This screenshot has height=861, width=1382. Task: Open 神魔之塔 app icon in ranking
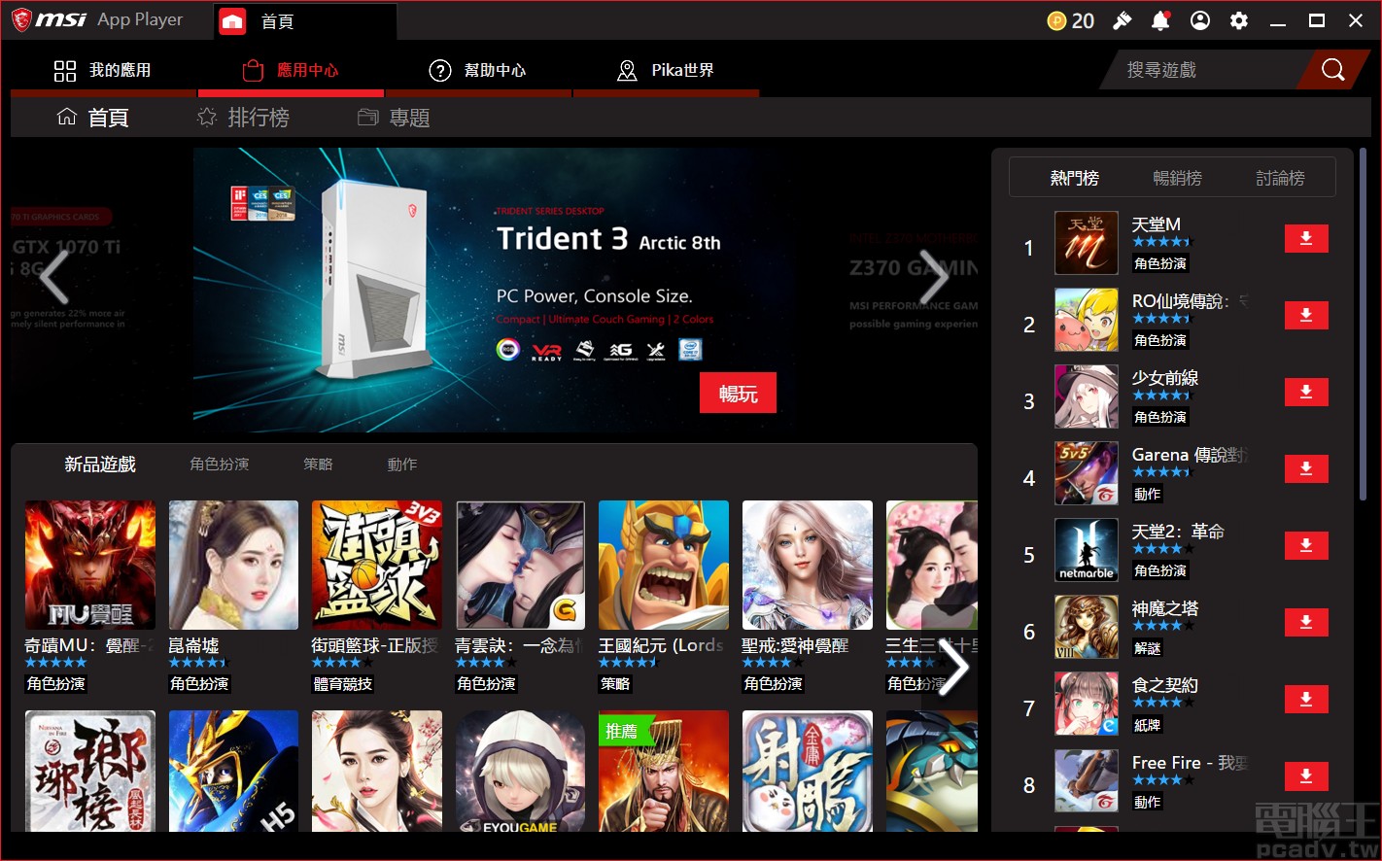1087,627
